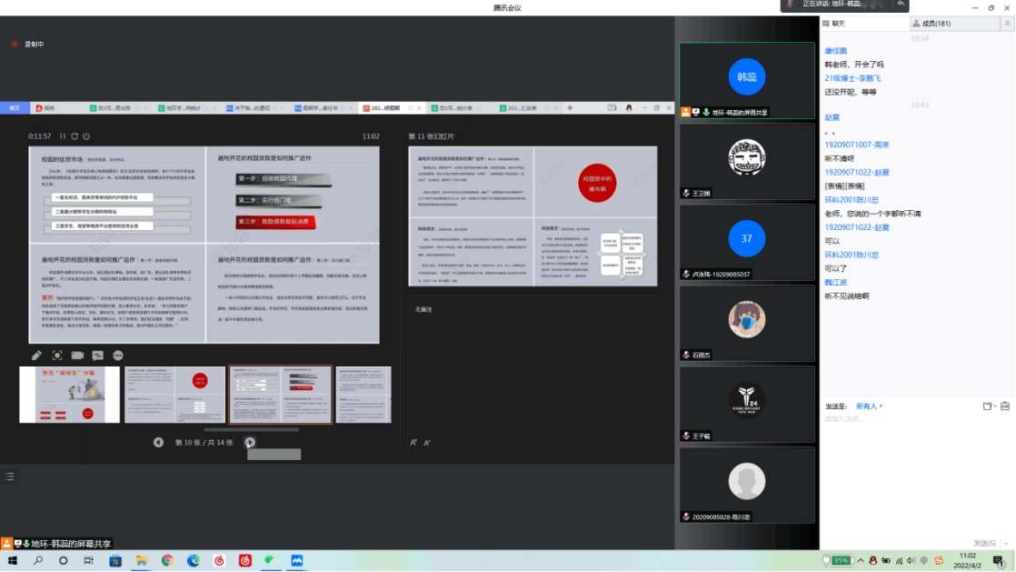Click the camera icon below the slide
The width and height of the screenshot is (1016, 572).
tap(77, 356)
